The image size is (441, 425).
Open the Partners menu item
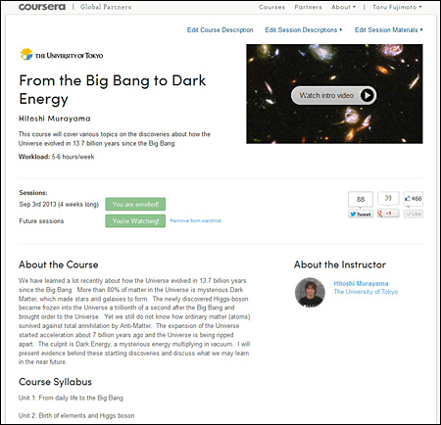pyautogui.click(x=308, y=7)
